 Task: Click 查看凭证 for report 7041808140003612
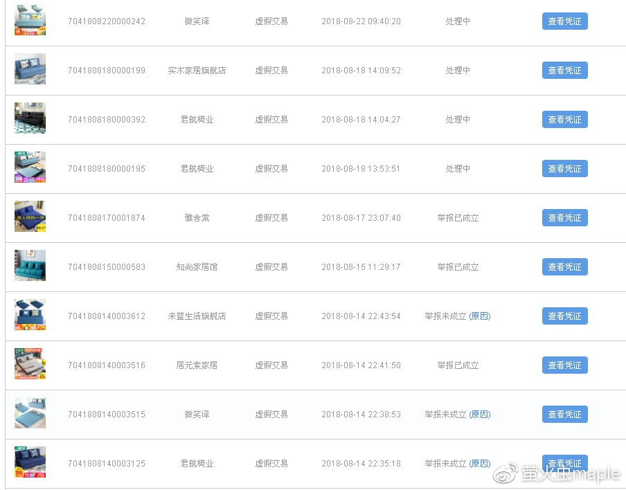[x=564, y=316]
